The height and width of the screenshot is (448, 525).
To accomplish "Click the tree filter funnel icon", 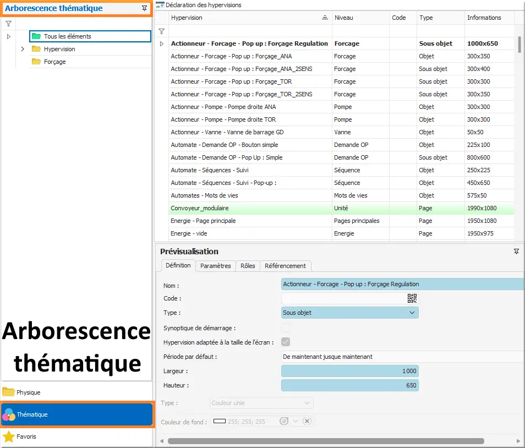I will point(9,24).
